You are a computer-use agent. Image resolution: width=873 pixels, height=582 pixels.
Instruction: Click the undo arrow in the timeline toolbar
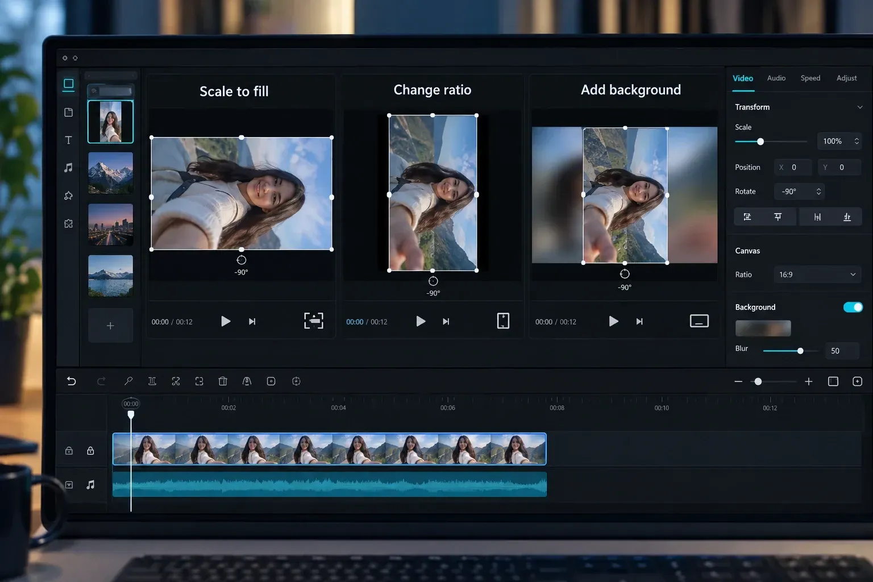(x=72, y=381)
